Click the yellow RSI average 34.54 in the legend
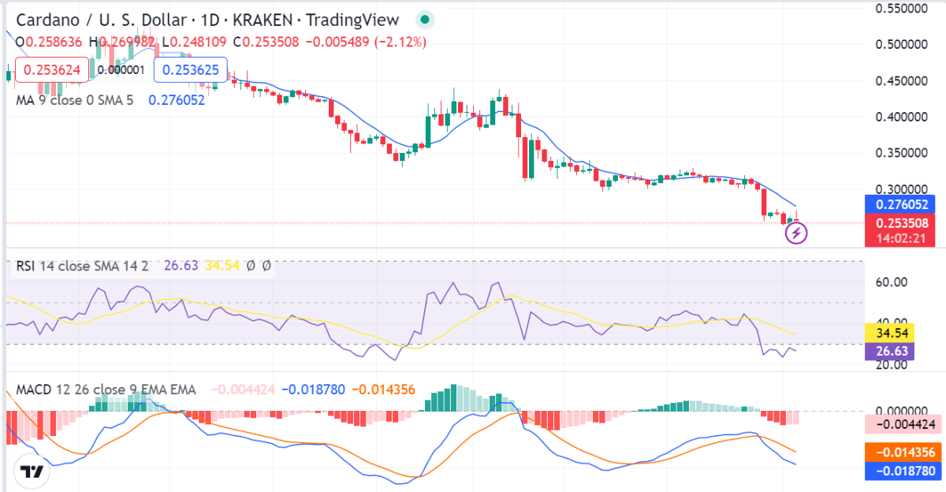This screenshot has height=492, width=946. (x=222, y=266)
